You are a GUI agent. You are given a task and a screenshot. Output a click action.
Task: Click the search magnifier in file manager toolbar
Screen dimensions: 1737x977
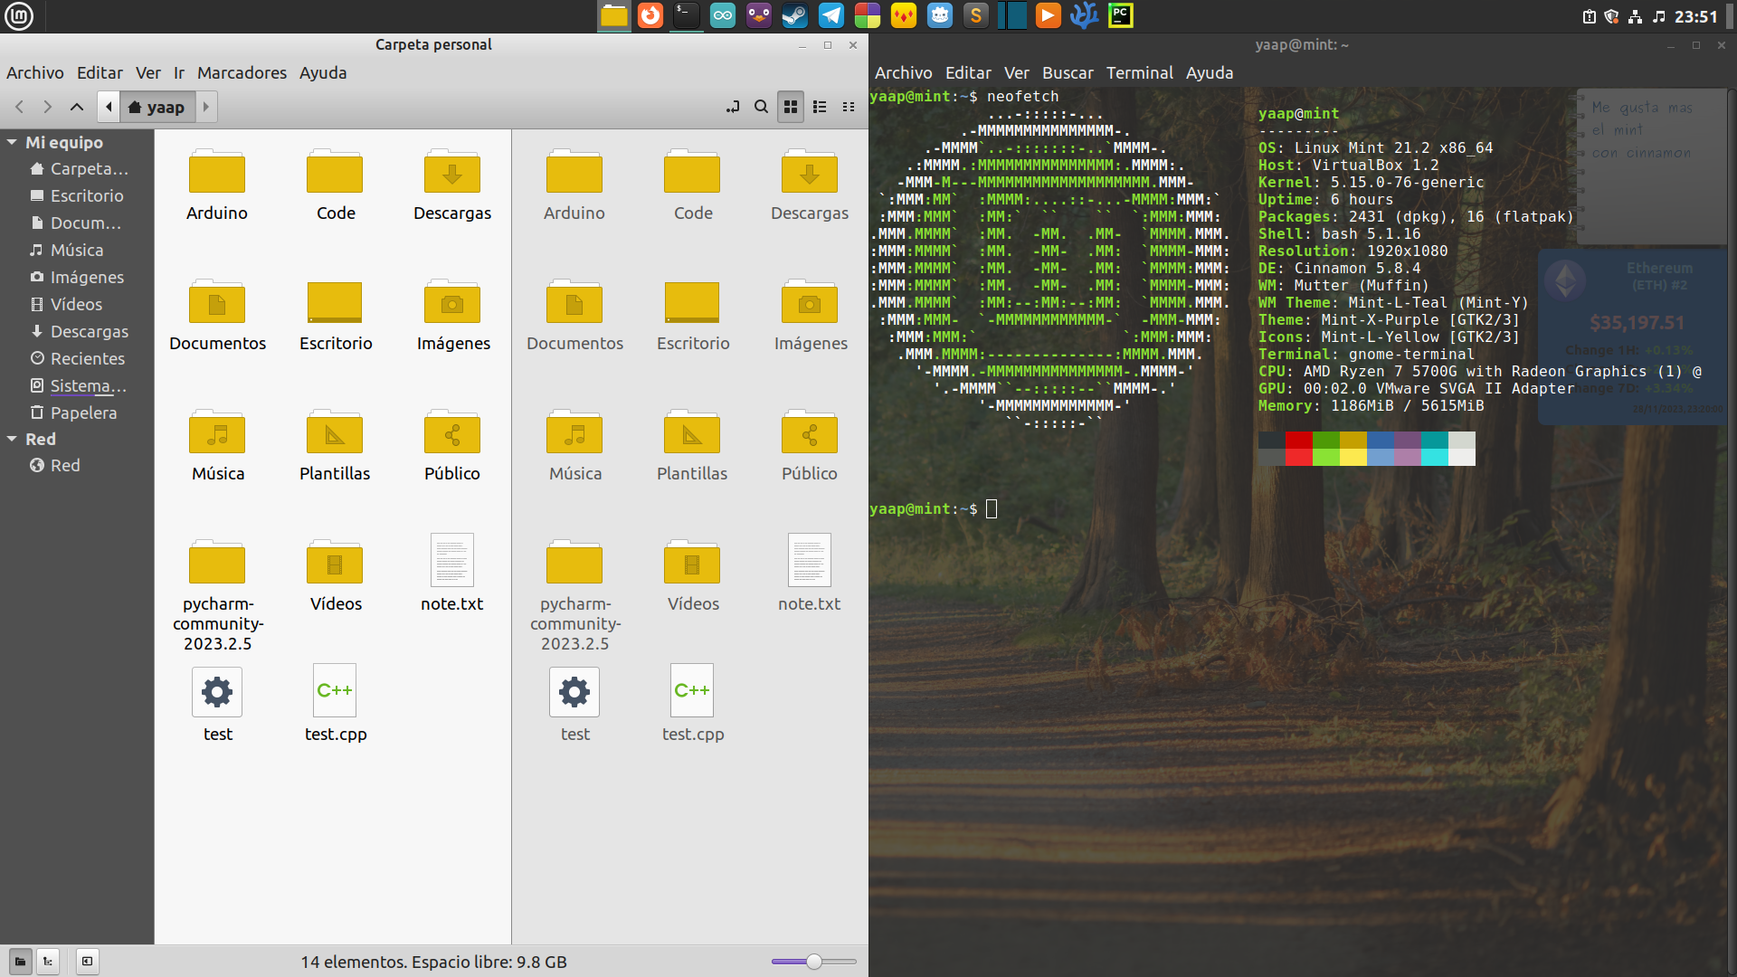[761, 107]
